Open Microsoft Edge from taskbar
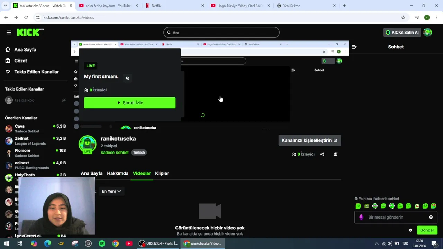 click(x=47, y=243)
